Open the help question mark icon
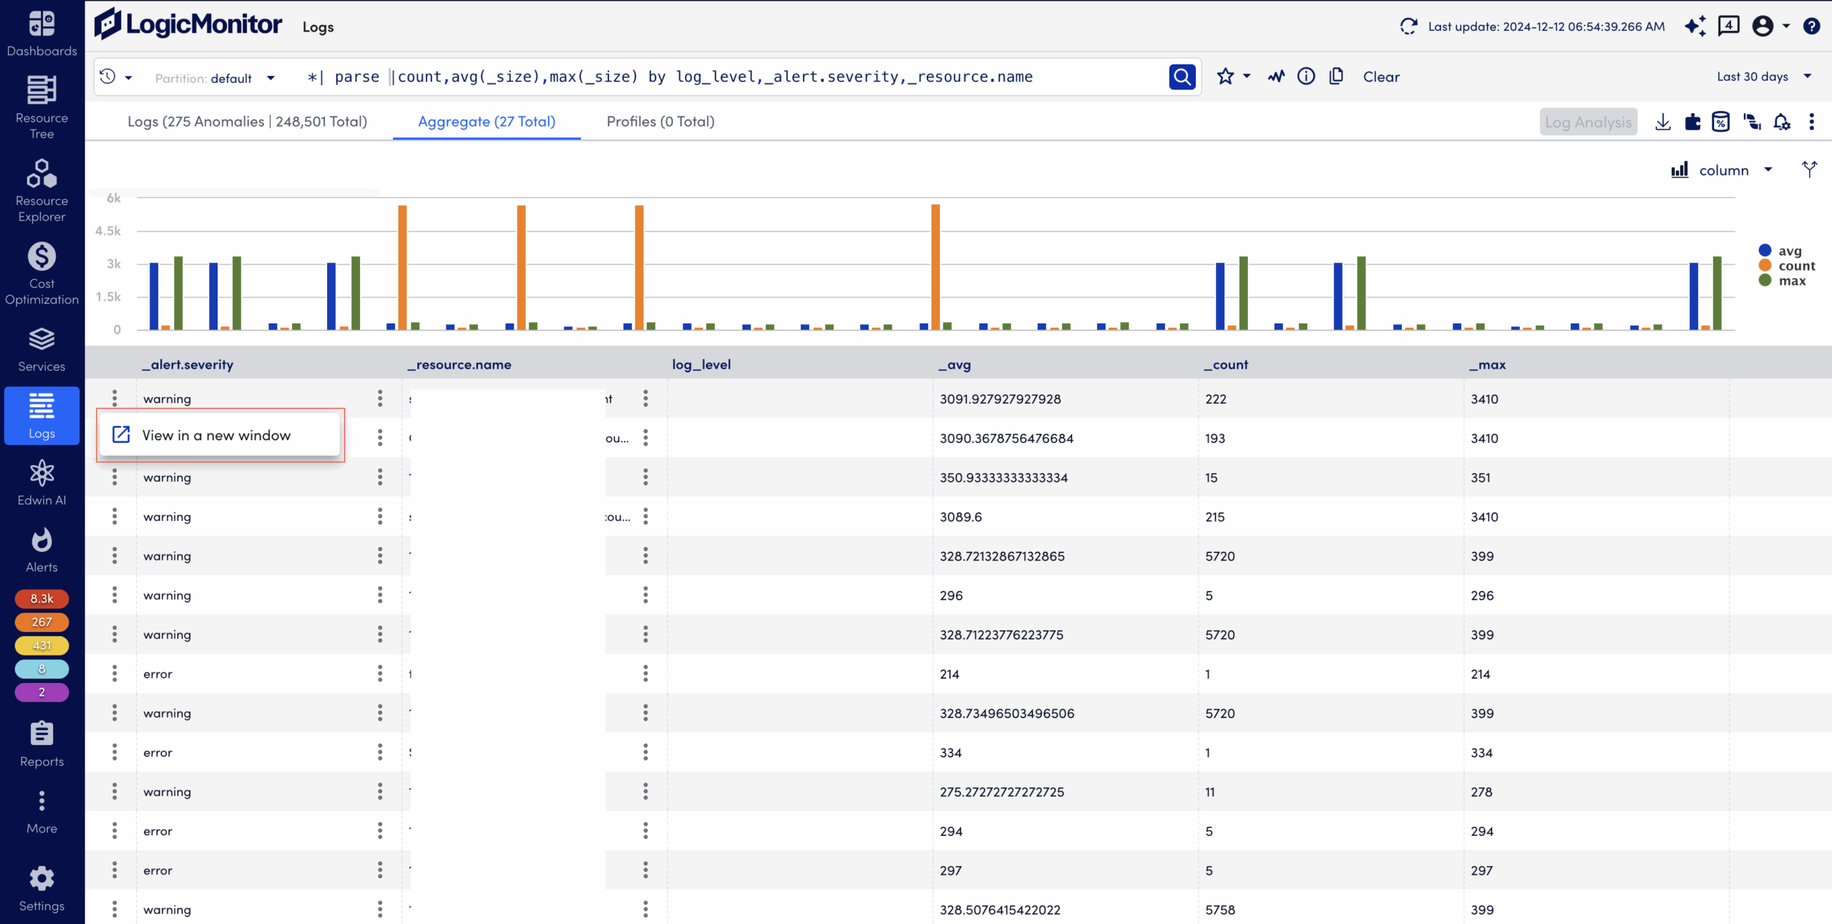Image resolution: width=1832 pixels, height=924 pixels. (x=1811, y=26)
